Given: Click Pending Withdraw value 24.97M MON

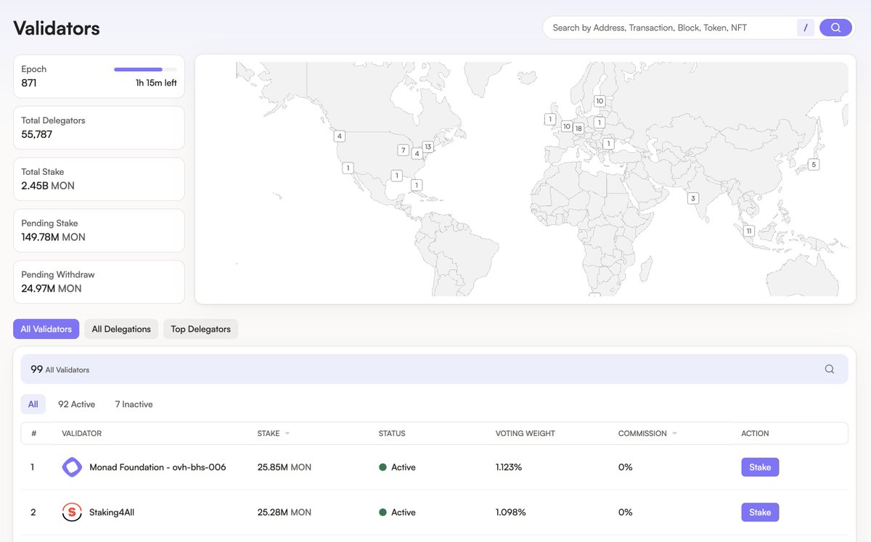Looking at the screenshot, I should [52, 289].
